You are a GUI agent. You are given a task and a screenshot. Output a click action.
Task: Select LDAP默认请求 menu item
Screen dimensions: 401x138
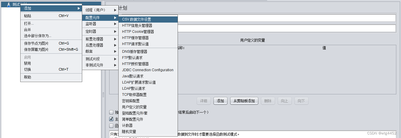[148, 88]
